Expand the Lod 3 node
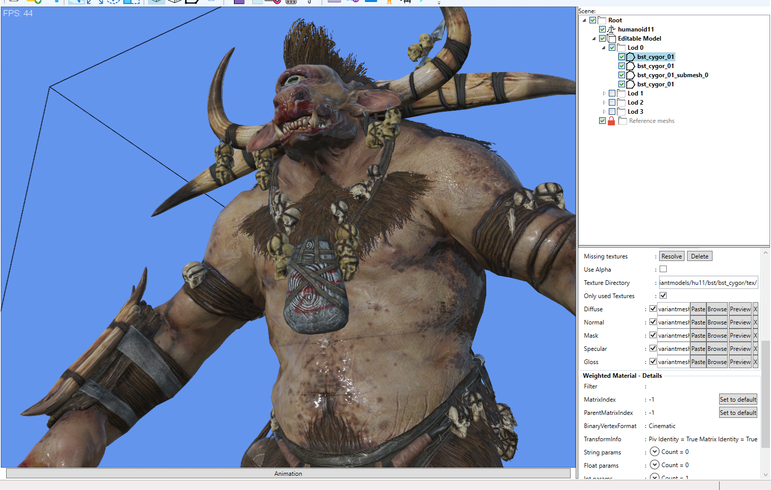This screenshot has height=490, width=771. 604,112
